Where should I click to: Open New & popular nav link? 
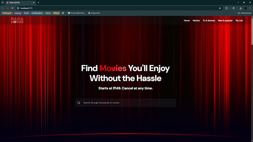[225, 20]
